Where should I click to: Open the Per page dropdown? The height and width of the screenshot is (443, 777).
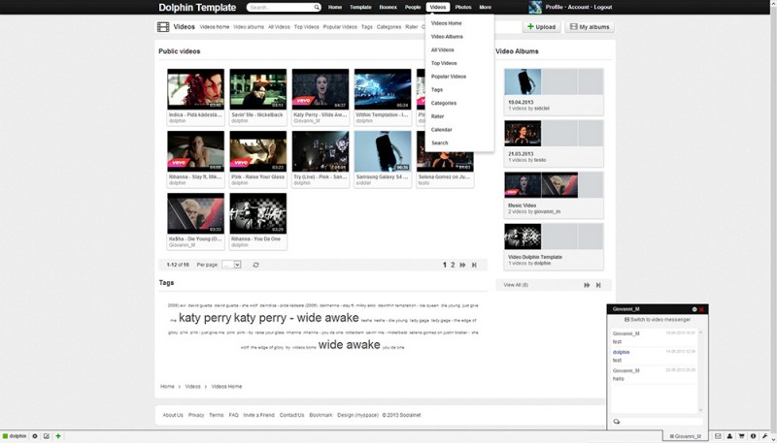click(x=231, y=265)
